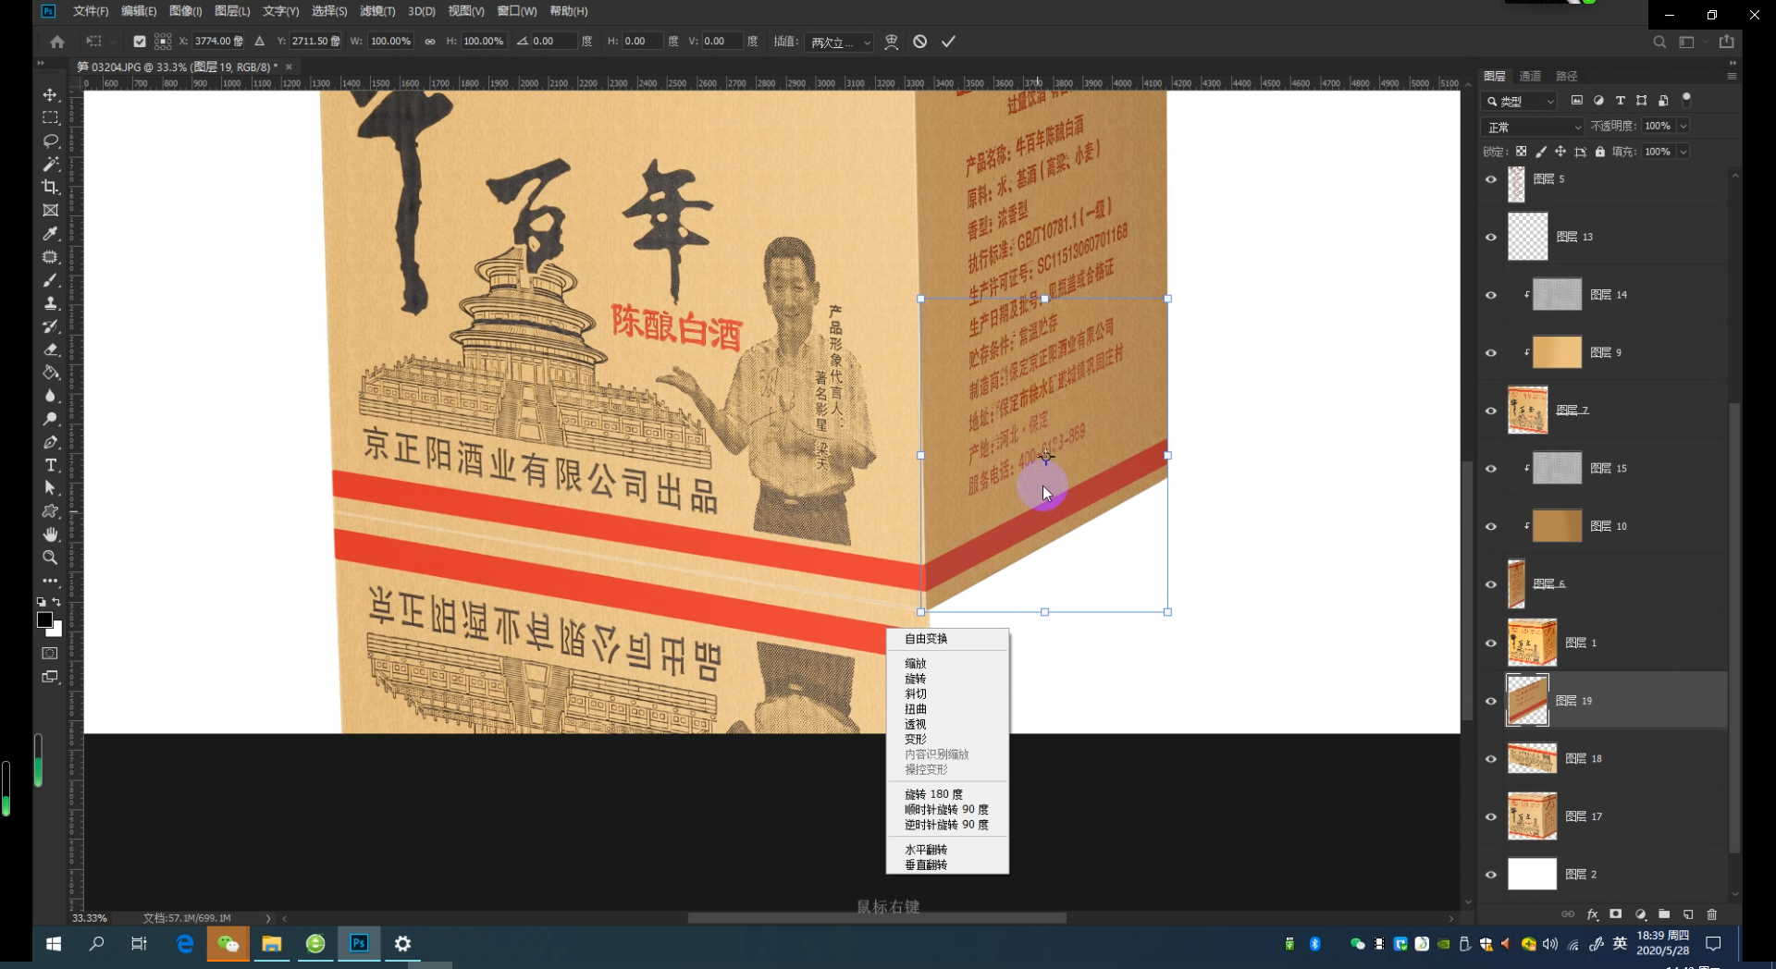
Task: Select the Rectangular Marquee tool
Action: coord(50,118)
